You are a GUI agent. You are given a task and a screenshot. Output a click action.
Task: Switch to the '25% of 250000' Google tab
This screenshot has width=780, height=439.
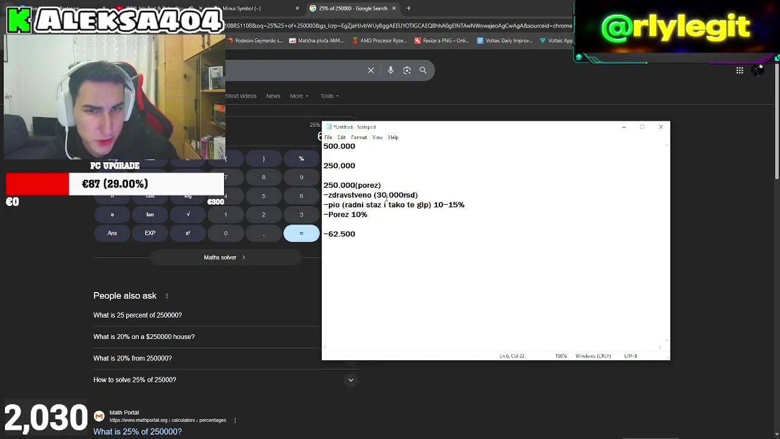(x=352, y=8)
